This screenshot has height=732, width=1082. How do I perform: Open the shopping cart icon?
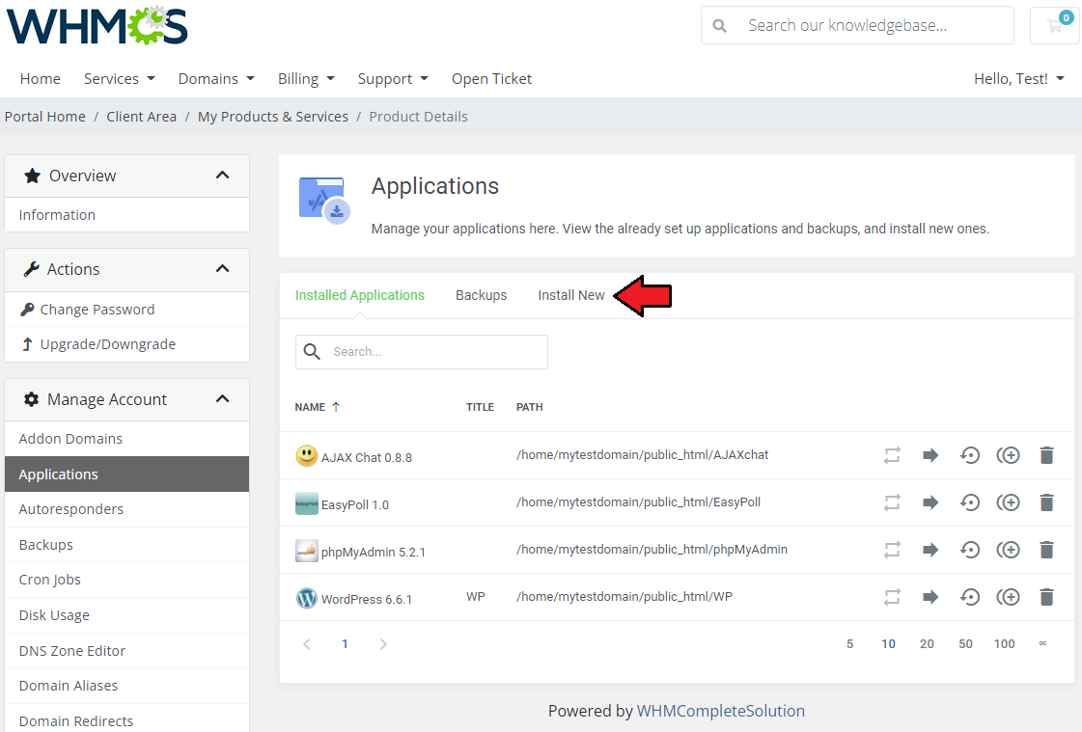tap(1054, 25)
